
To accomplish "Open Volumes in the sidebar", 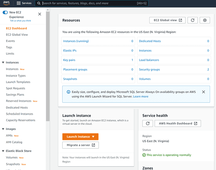I will coord(12,157).
